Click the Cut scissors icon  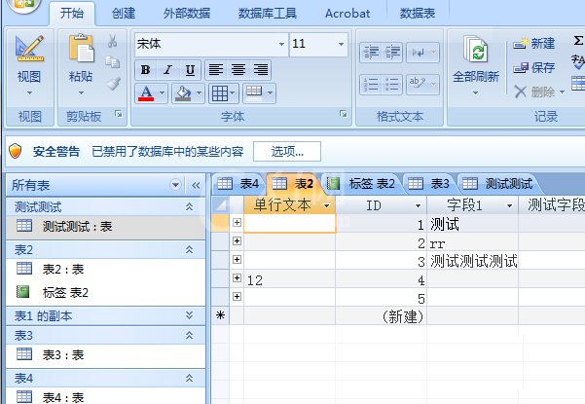click(x=112, y=42)
